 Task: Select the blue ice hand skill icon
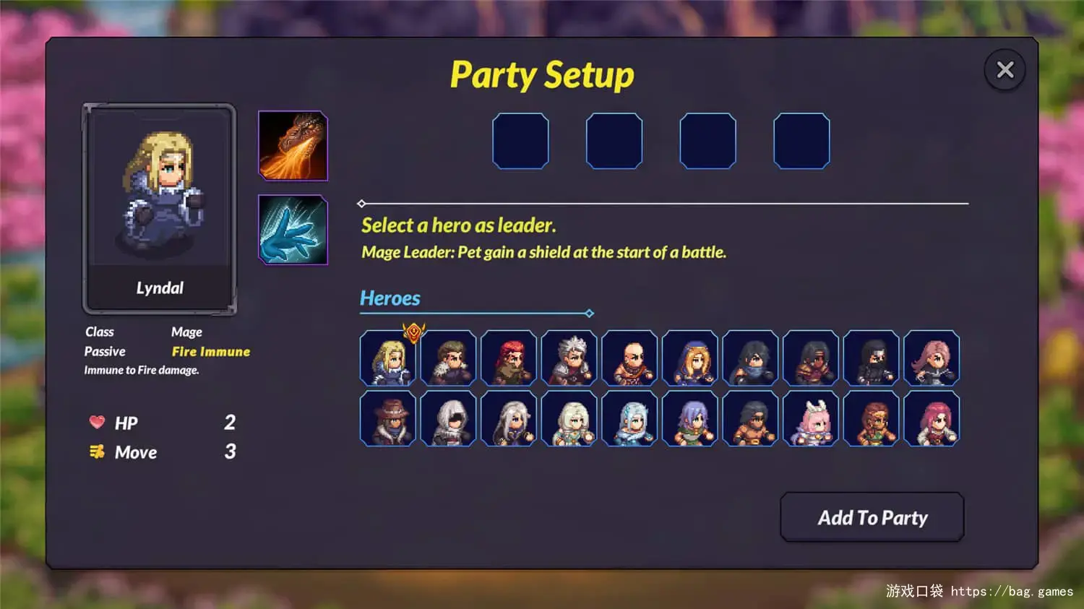click(x=293, y=230)
